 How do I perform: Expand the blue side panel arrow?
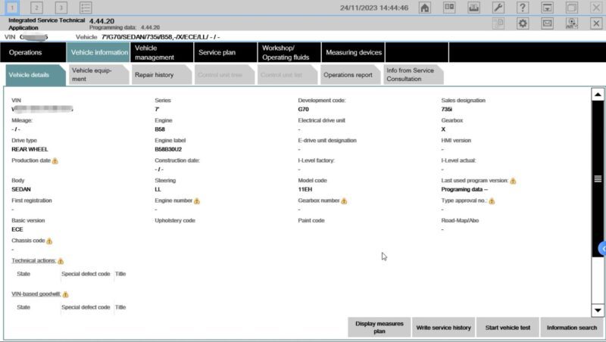coord(602,249)
